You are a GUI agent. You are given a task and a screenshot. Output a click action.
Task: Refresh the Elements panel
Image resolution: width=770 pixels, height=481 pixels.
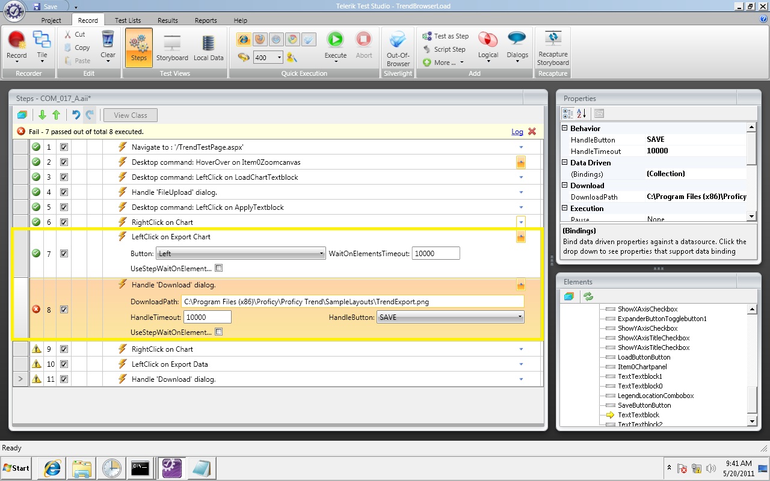point(588,296)
